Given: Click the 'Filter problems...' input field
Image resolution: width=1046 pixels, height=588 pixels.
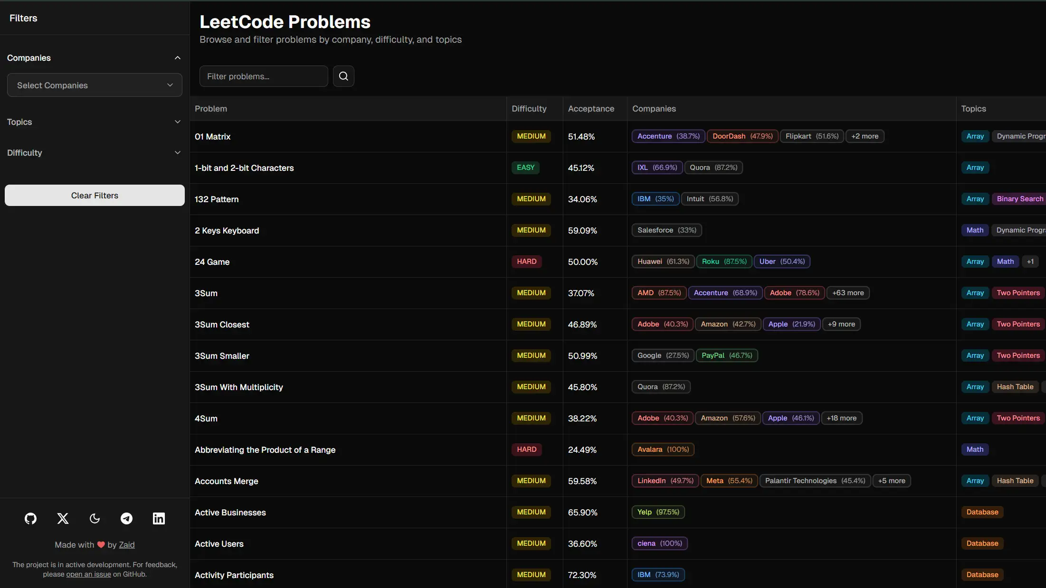Looking at the screenshot, I should pos(264,76).
